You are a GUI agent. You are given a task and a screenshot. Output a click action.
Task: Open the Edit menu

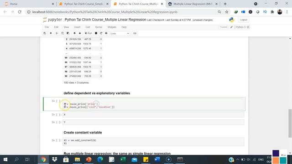click(56, 27)
